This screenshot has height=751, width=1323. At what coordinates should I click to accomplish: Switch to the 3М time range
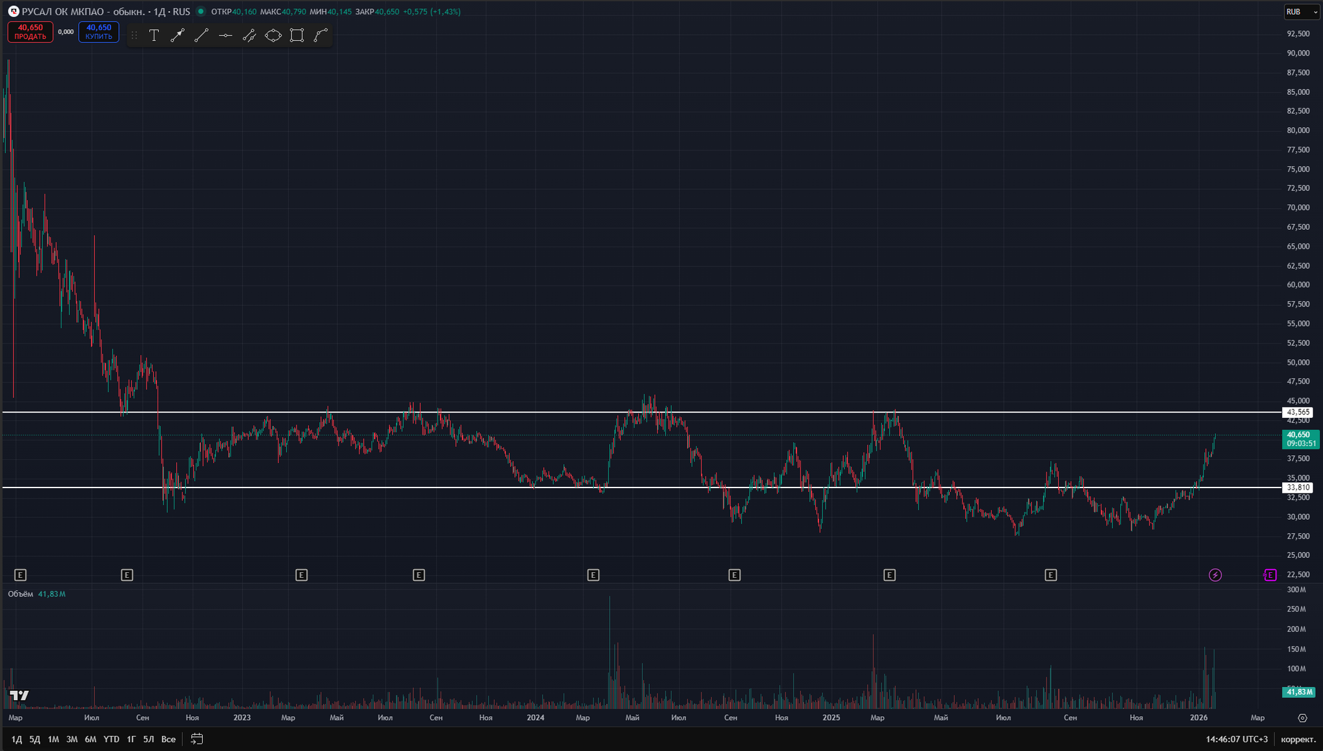click(72, 739)
